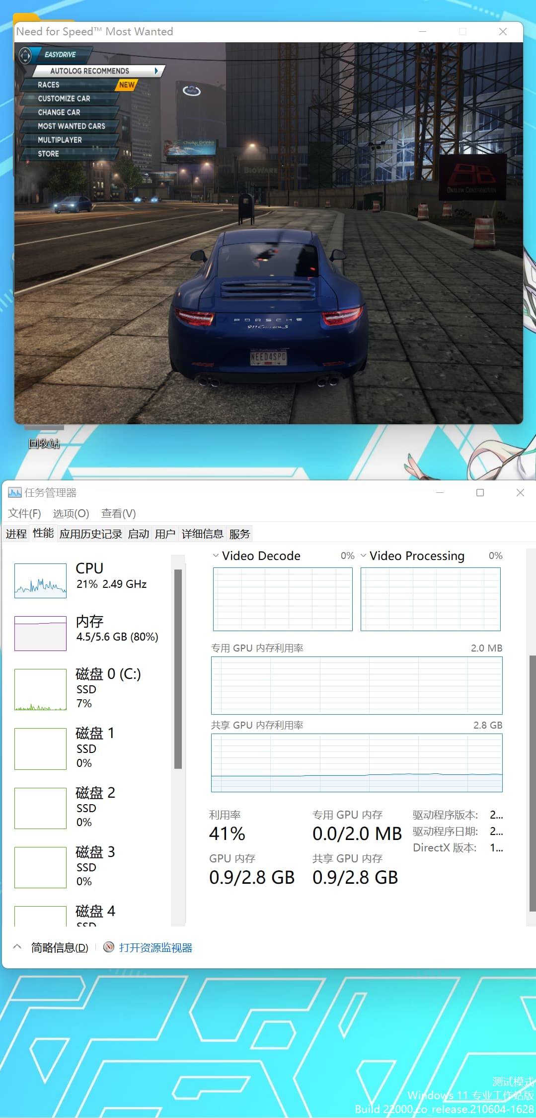Switch to the 详细信息 tab
The image size is (536, 1118).
point(202,534)
